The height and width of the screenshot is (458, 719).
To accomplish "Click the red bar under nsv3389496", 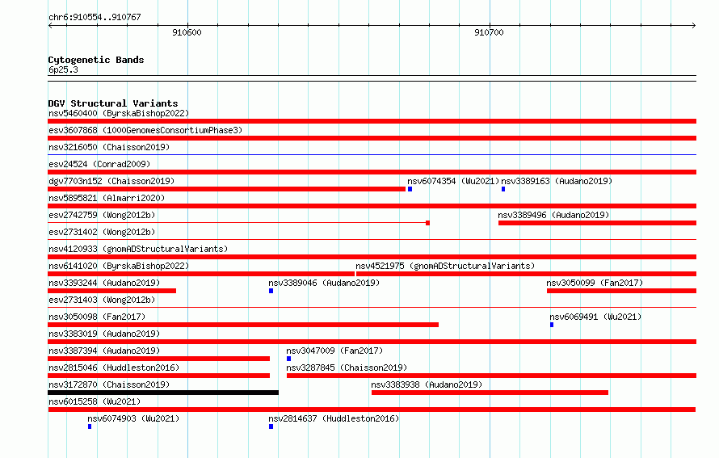I will 597,223.
